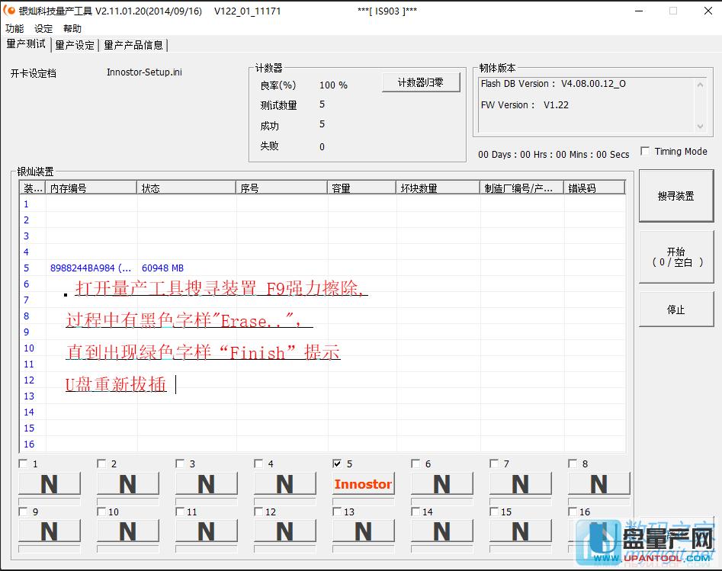This screenshot has height=571, width=722.
Task: Enable the Timing Mode checkbox
Action: pos(645,152)
